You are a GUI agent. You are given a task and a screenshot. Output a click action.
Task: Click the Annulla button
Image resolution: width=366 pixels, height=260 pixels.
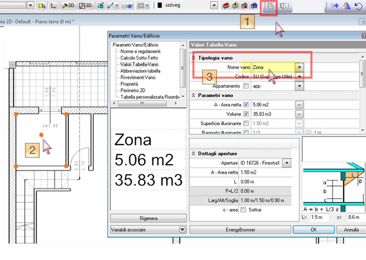[x=351, y=230]
